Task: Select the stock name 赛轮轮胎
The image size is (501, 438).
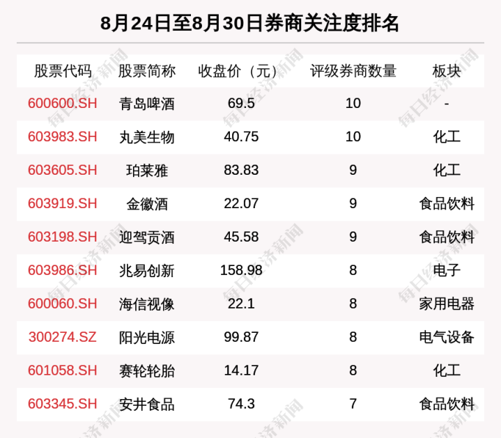Action: click(x=147, y=371)
